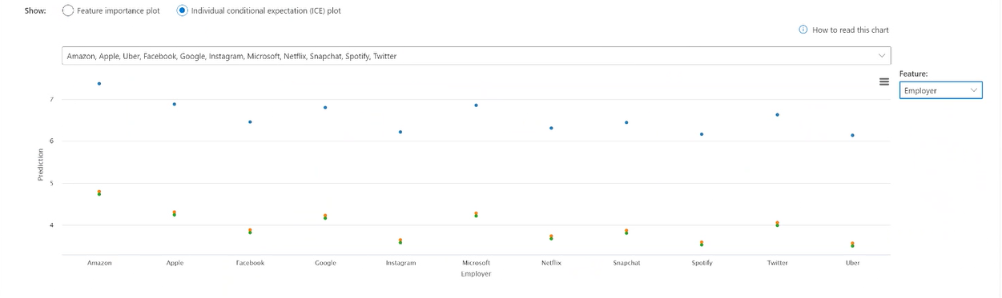Click the blue data point above Microsoft
The width and height of the screenshot is (1002, 298).
[476, 105]
